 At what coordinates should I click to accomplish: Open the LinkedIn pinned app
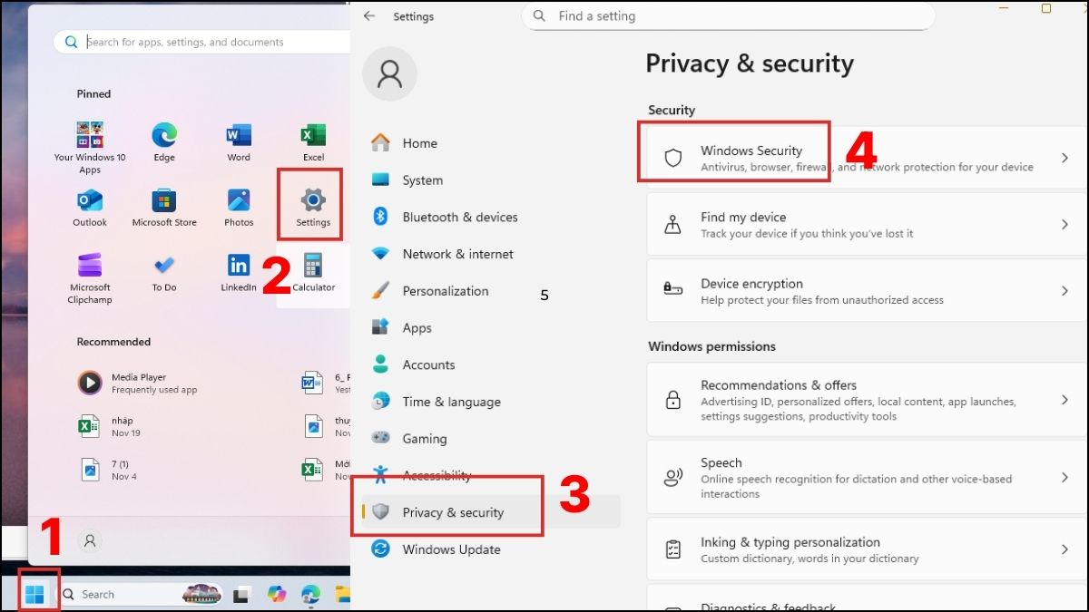[x=239, y=272]
